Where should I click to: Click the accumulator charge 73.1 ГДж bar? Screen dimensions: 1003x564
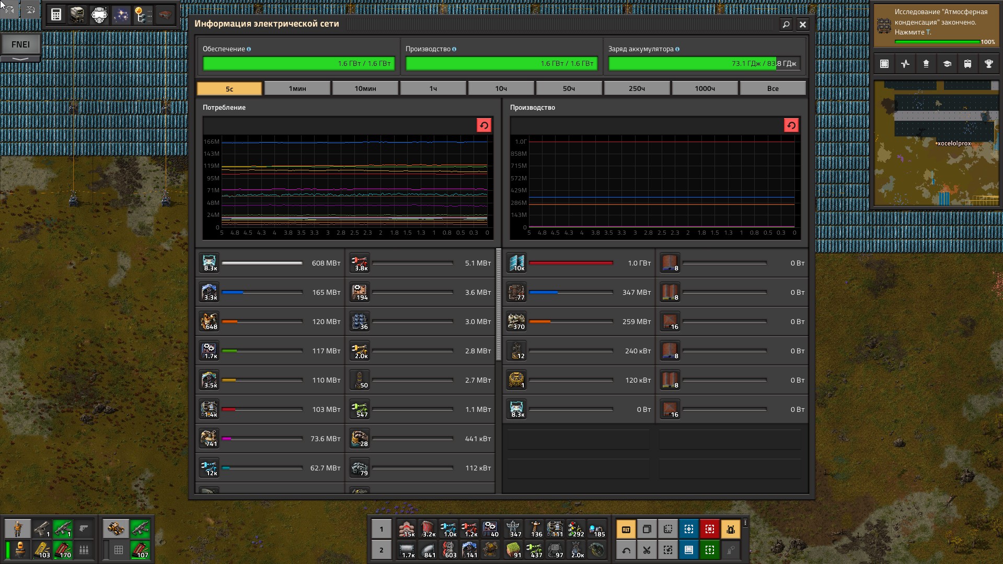point(704,63)
